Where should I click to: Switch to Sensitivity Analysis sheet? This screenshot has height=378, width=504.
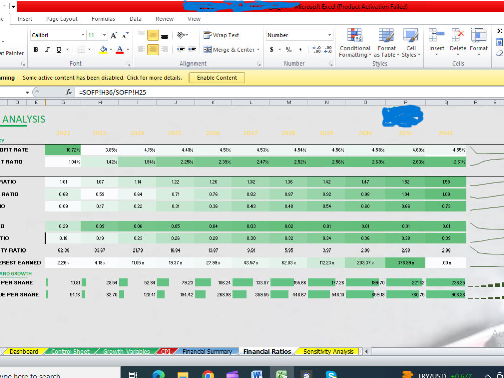328,351
